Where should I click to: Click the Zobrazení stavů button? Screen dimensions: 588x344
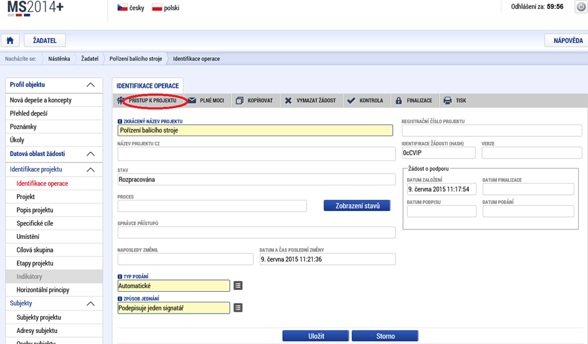[357, 205]
